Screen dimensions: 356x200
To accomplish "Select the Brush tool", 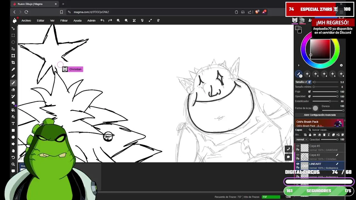I will pyautogui.click(x=13, y=83).
